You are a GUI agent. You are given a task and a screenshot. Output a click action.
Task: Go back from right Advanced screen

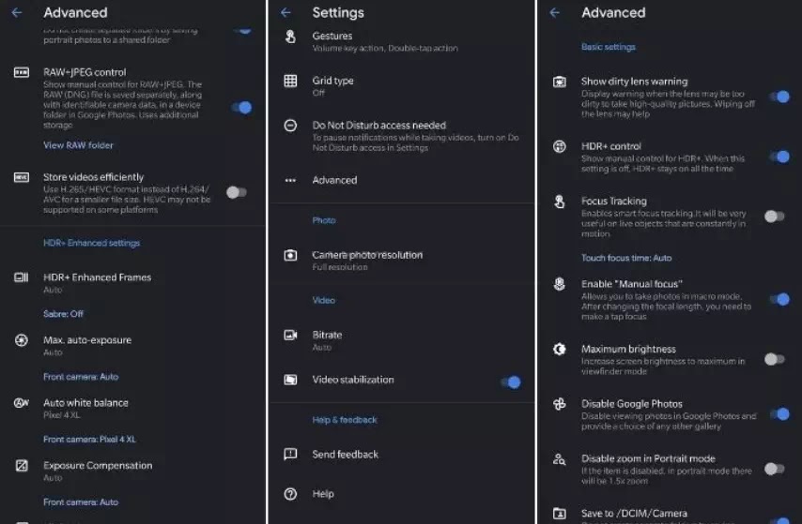click(554, 13)
